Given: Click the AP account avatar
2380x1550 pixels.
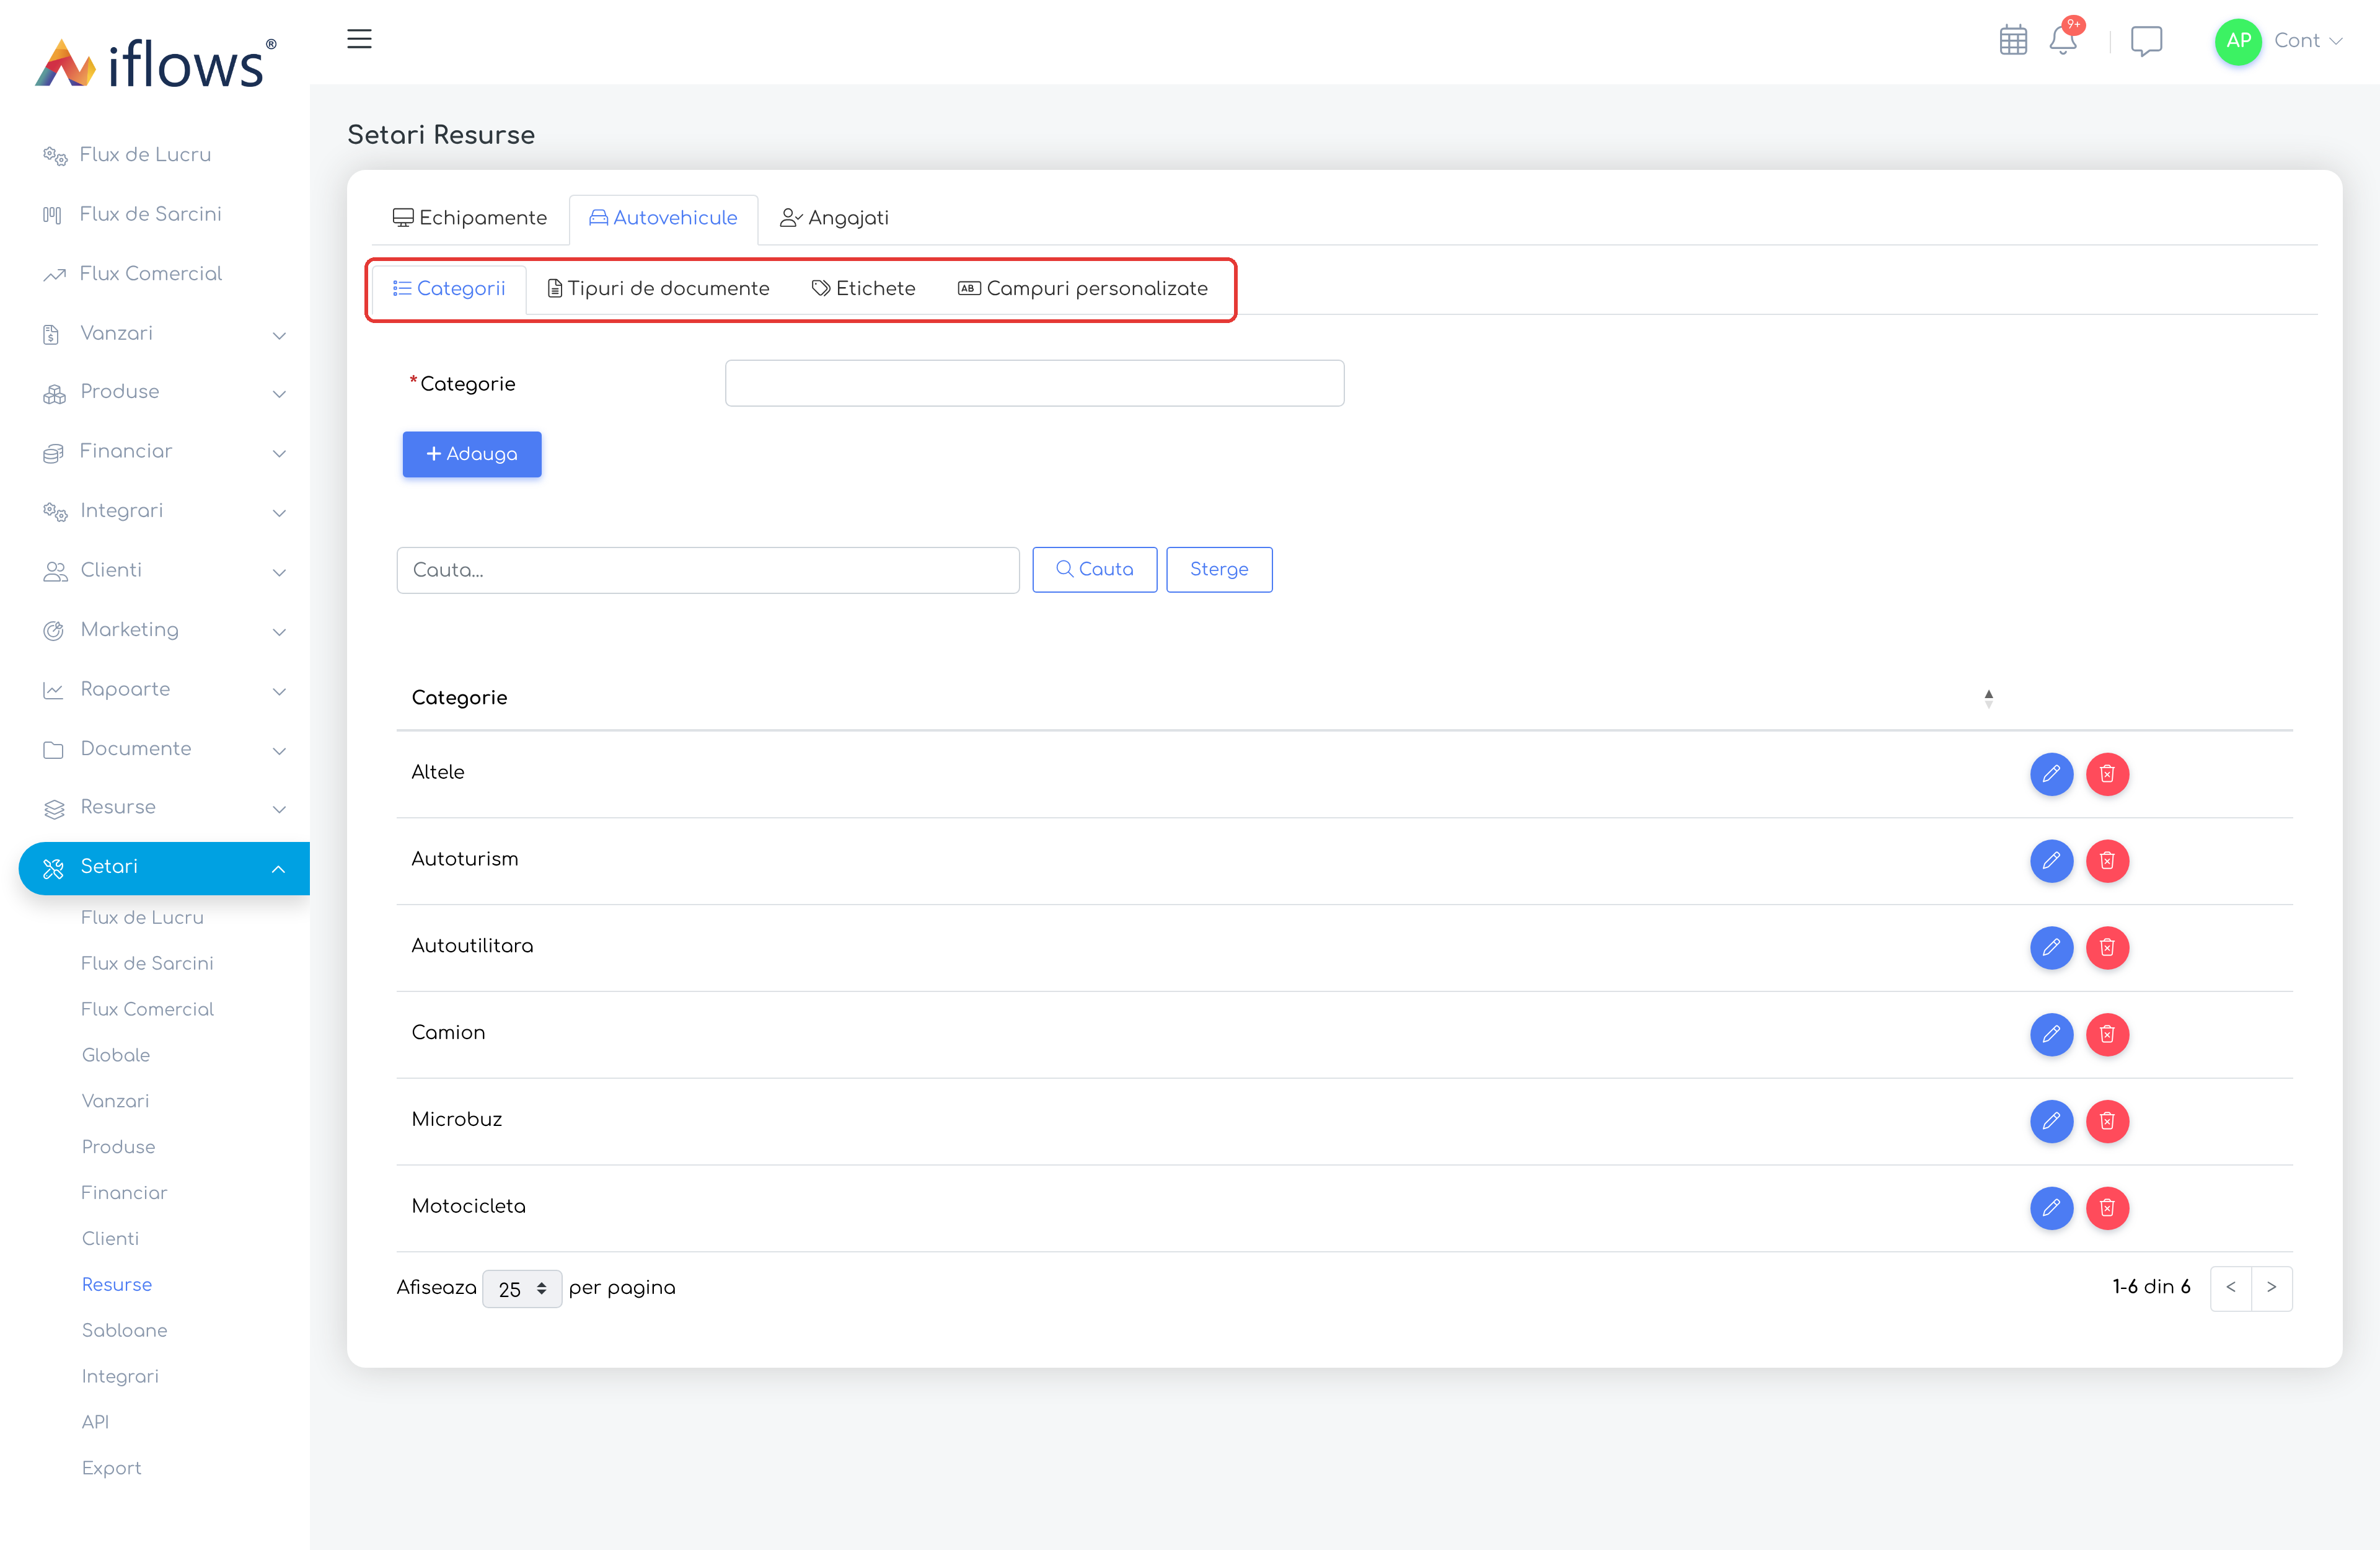Looking at the screenshot, I should click(x=2238, y=41).
